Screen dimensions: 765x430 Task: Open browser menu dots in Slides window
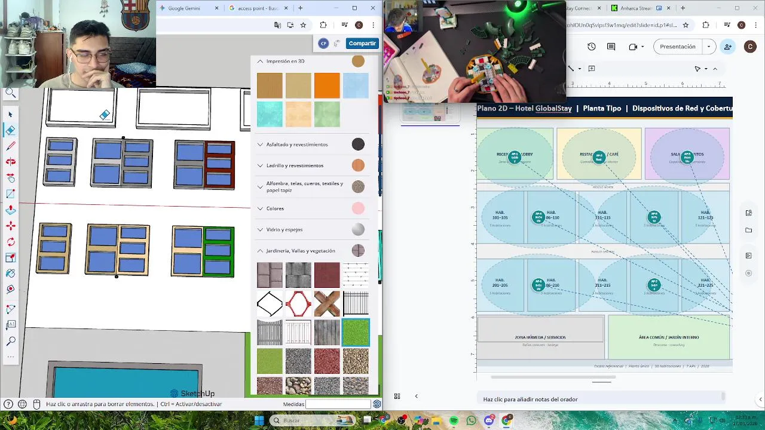pyautogui.click(x=756, y=25)
